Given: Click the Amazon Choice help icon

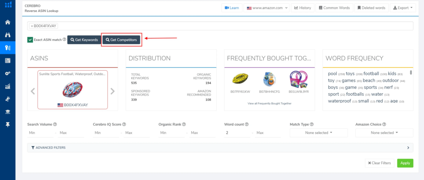Looking at the screenshot, I should coord(384,125).
